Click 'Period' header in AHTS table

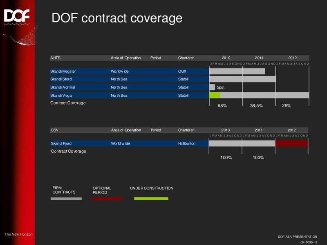point(156,58)
